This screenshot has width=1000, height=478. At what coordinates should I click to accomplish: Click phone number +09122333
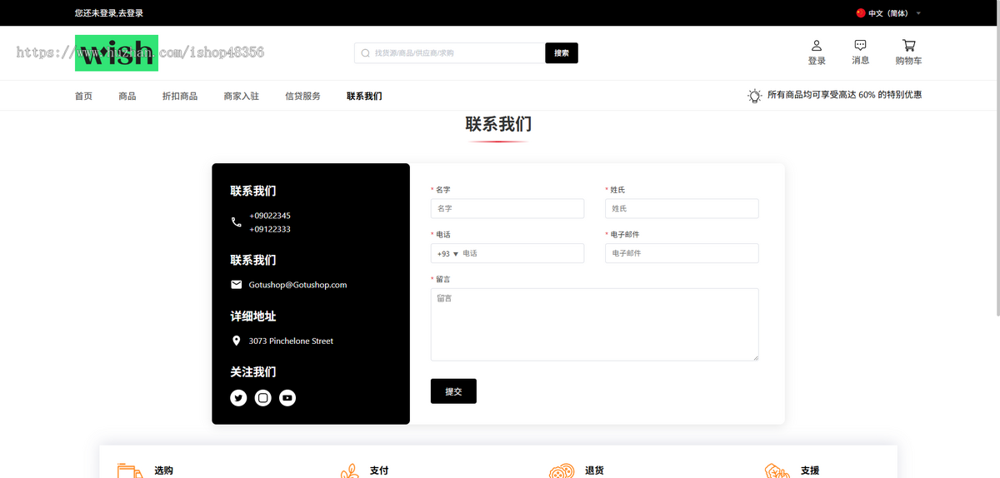[269, 229]
